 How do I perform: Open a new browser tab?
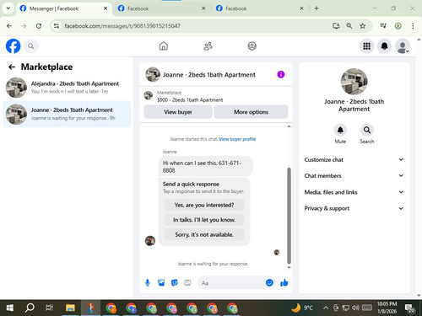pyautogui.click(x=316, y=8)
